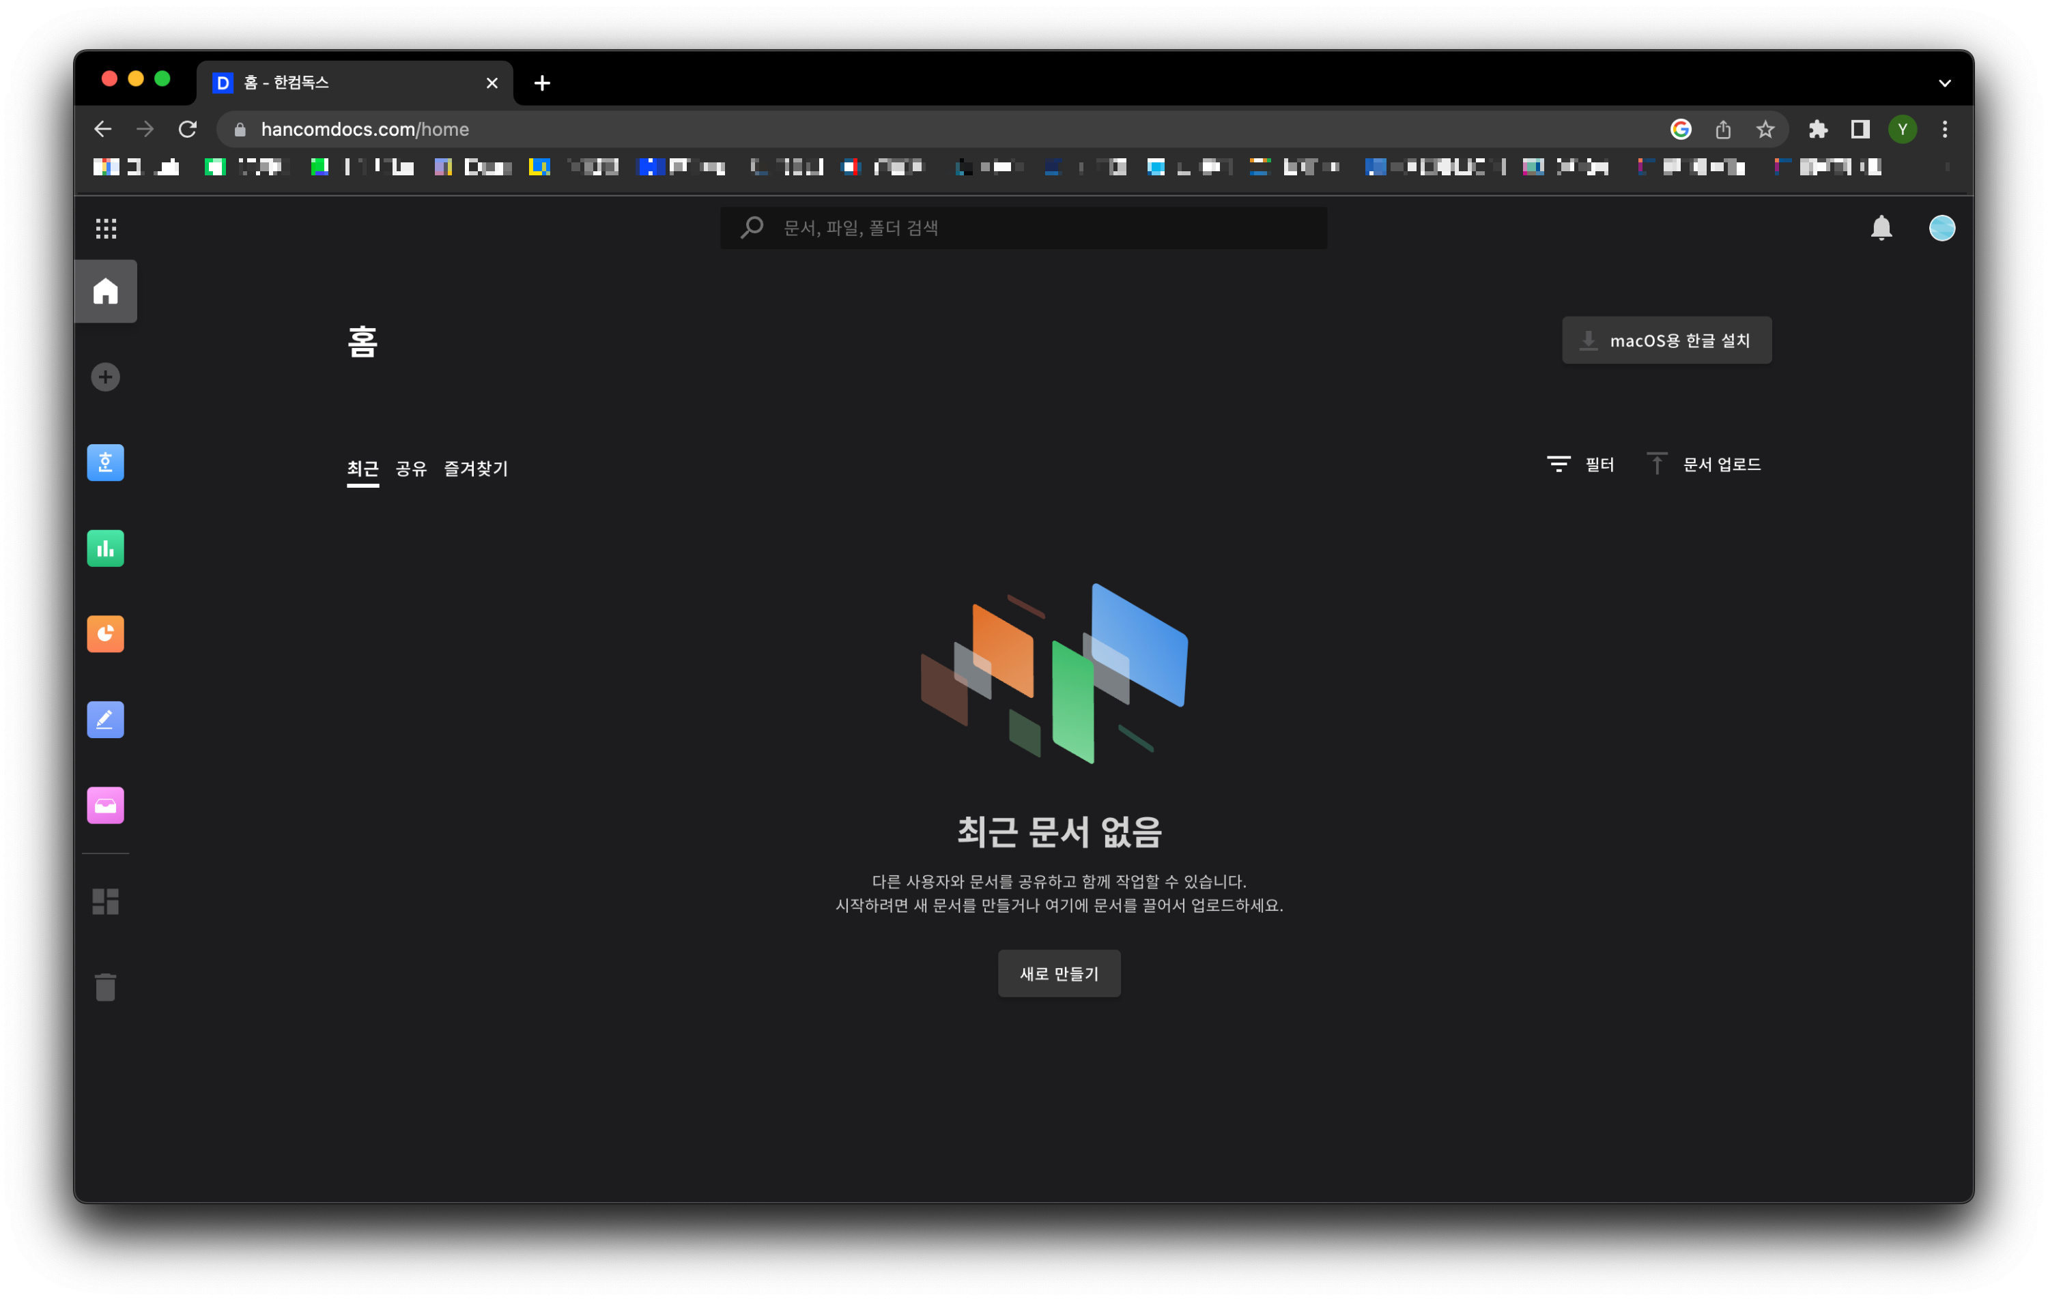Switch to the 즐겨찾기 tab
Screen dimensions: 2048x1301
tap(475, 468)
